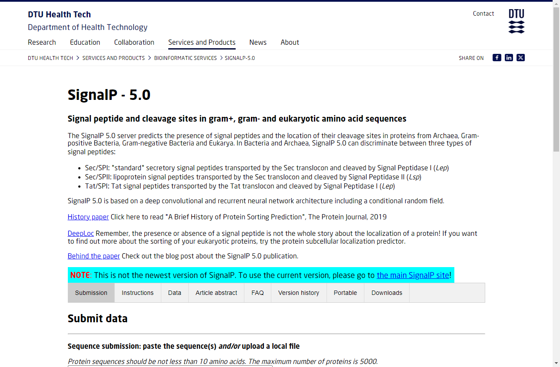Open the SIGNALP-5.0 breadcrumb
The width and height of the screenshot is (560, 367).
240,58
